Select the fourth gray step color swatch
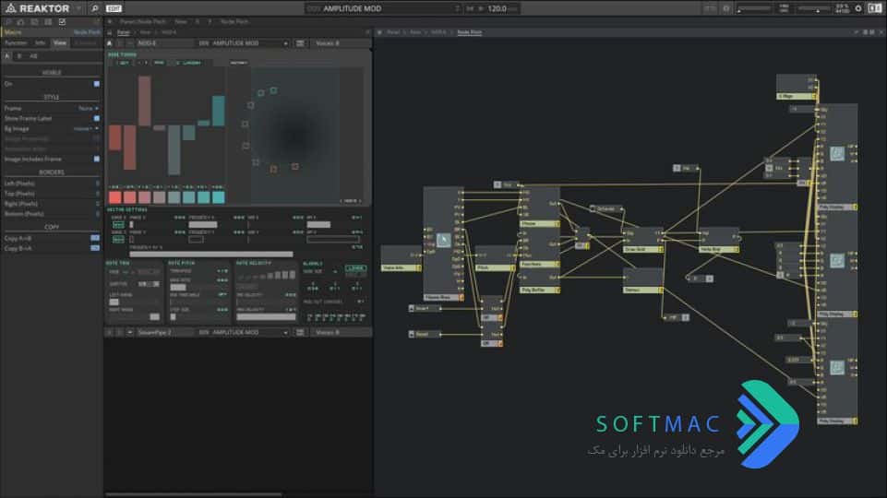Screen dimensions: 887x498 point(159,197)
